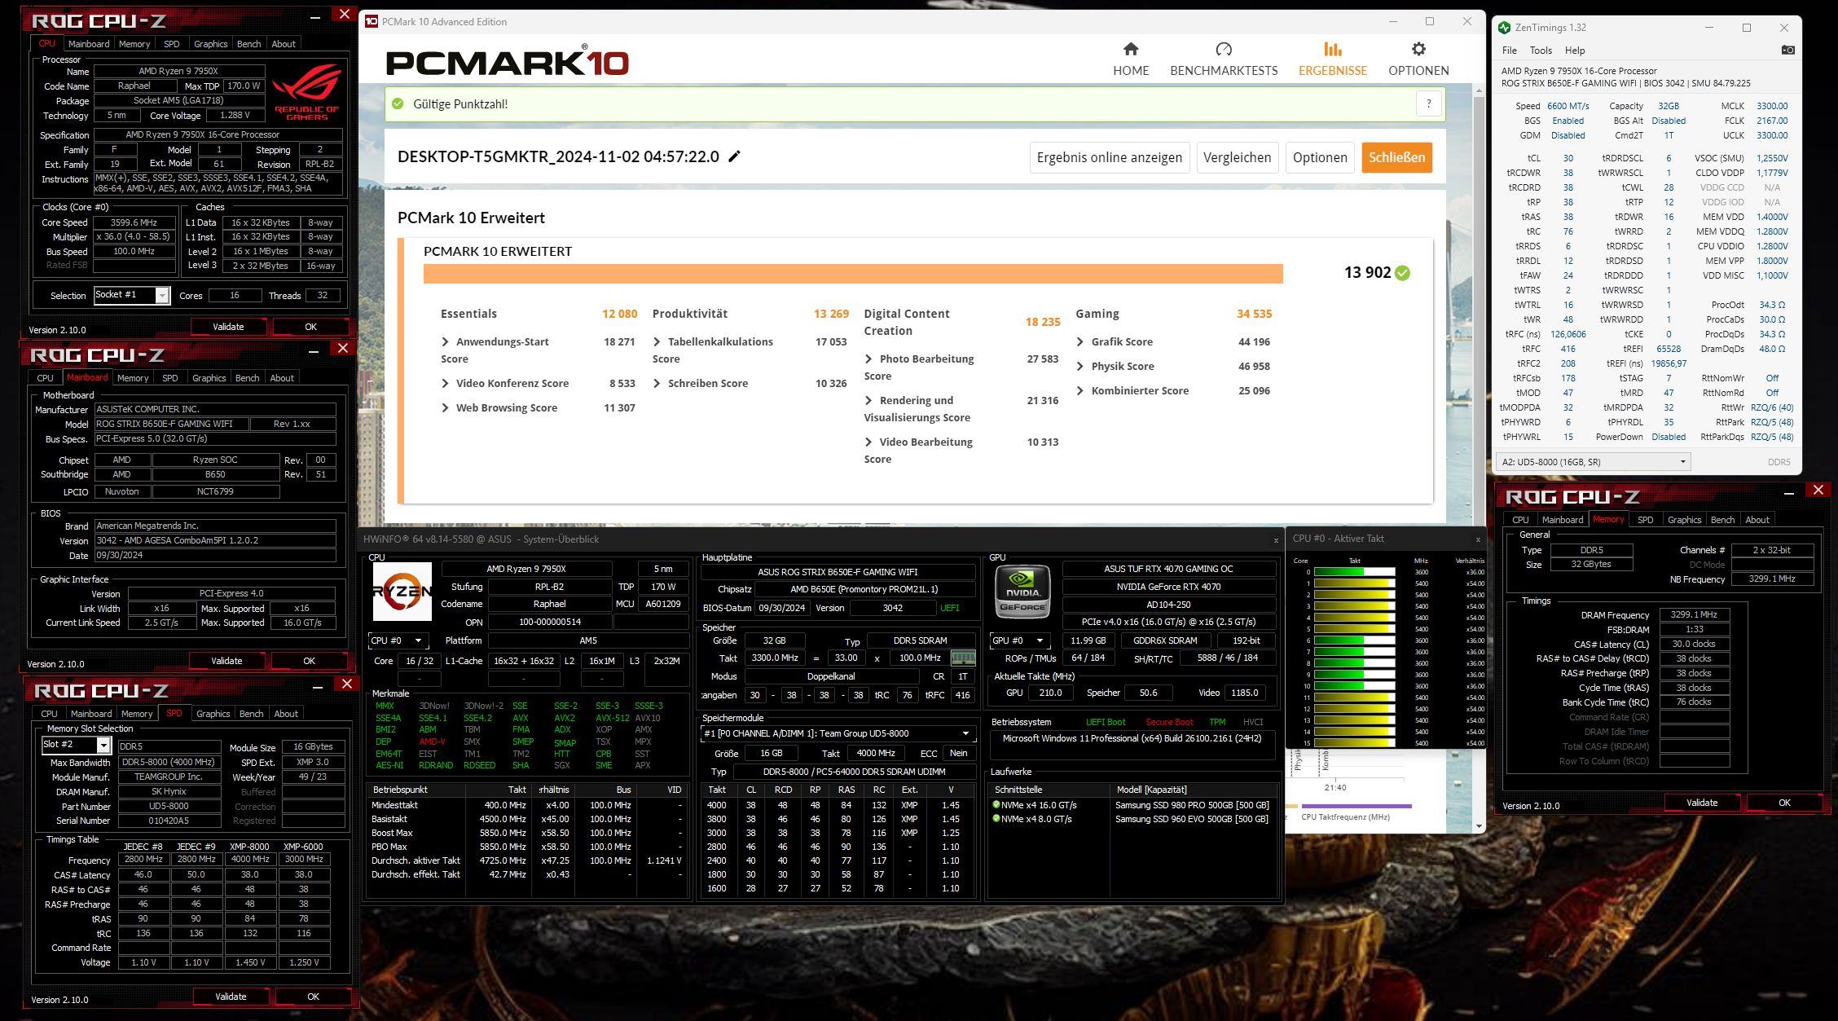1838x1021 pixels.
Task: Expand the Rendering und Visualisierungs Score row
Action: click(868, 401)
